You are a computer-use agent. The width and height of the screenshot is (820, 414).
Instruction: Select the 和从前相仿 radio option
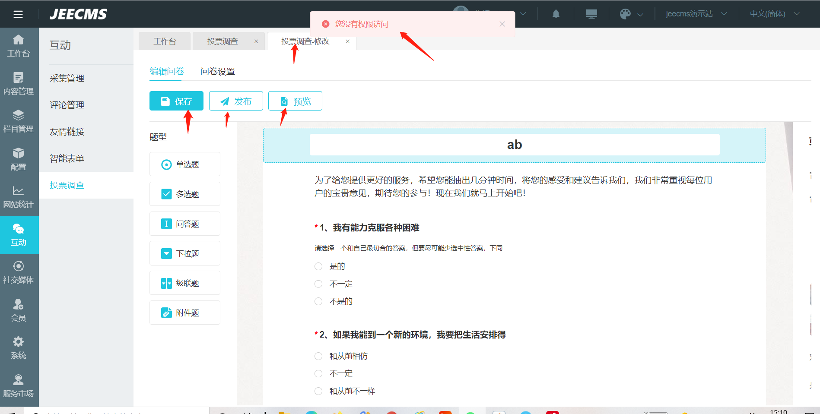318,356
